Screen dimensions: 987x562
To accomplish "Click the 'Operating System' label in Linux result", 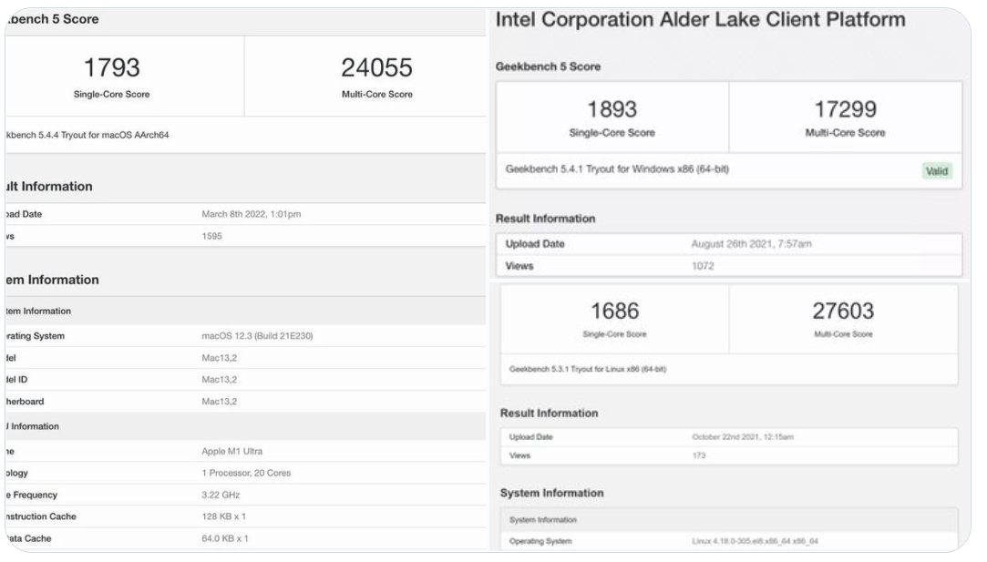I will pyautogui.click(x=540, y=541).
